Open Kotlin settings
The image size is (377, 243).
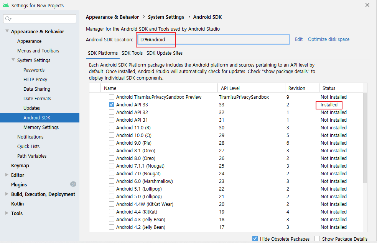(x=18, y=204)
